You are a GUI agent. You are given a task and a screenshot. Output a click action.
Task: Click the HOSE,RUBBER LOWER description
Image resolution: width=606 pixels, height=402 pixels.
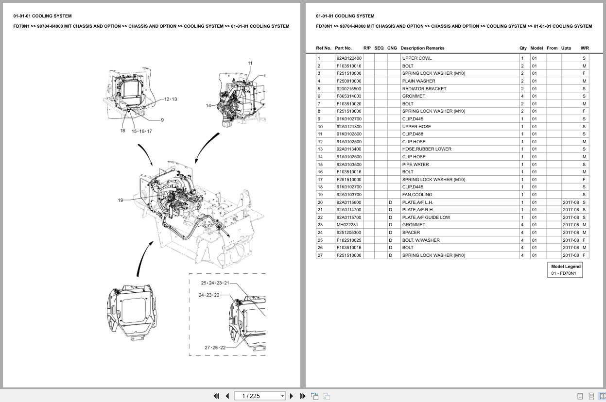(427, 149)
